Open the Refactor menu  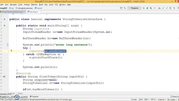pos(34,4)
